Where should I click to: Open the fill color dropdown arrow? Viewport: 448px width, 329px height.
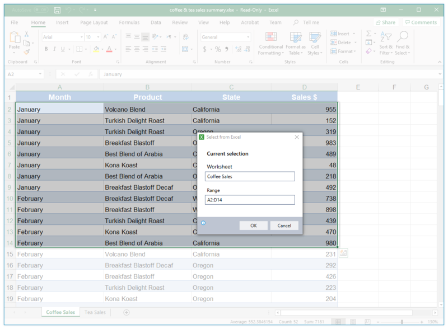pyautogui.click(x=104, y=49)
